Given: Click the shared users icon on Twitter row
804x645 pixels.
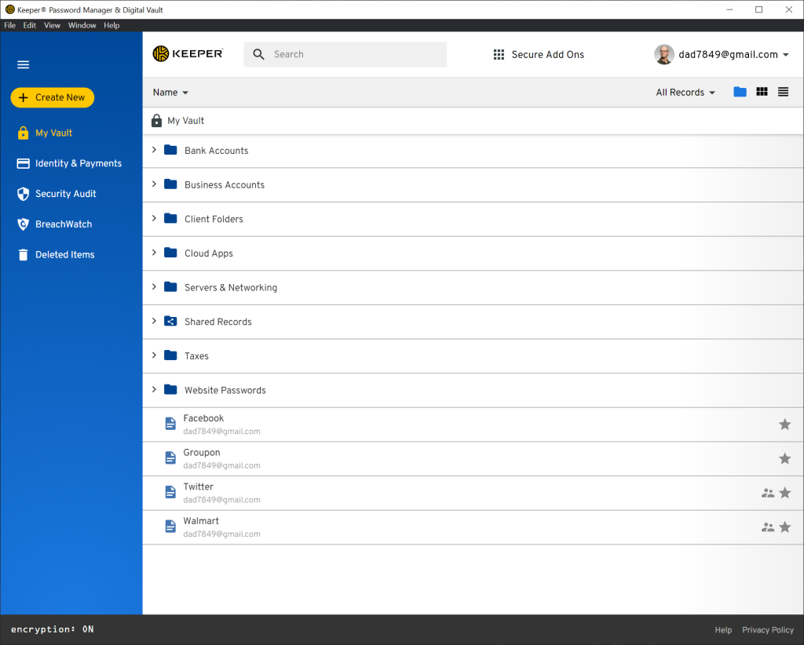Looking at the screenshot, I should (768, 493).
